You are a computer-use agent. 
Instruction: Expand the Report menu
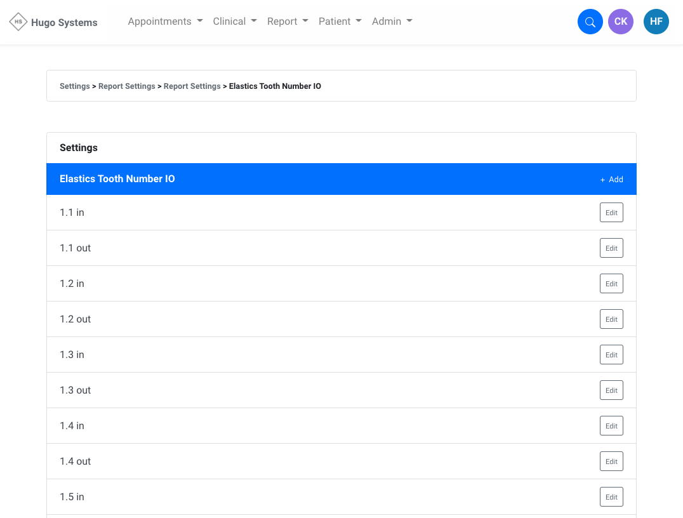(287, 22)
